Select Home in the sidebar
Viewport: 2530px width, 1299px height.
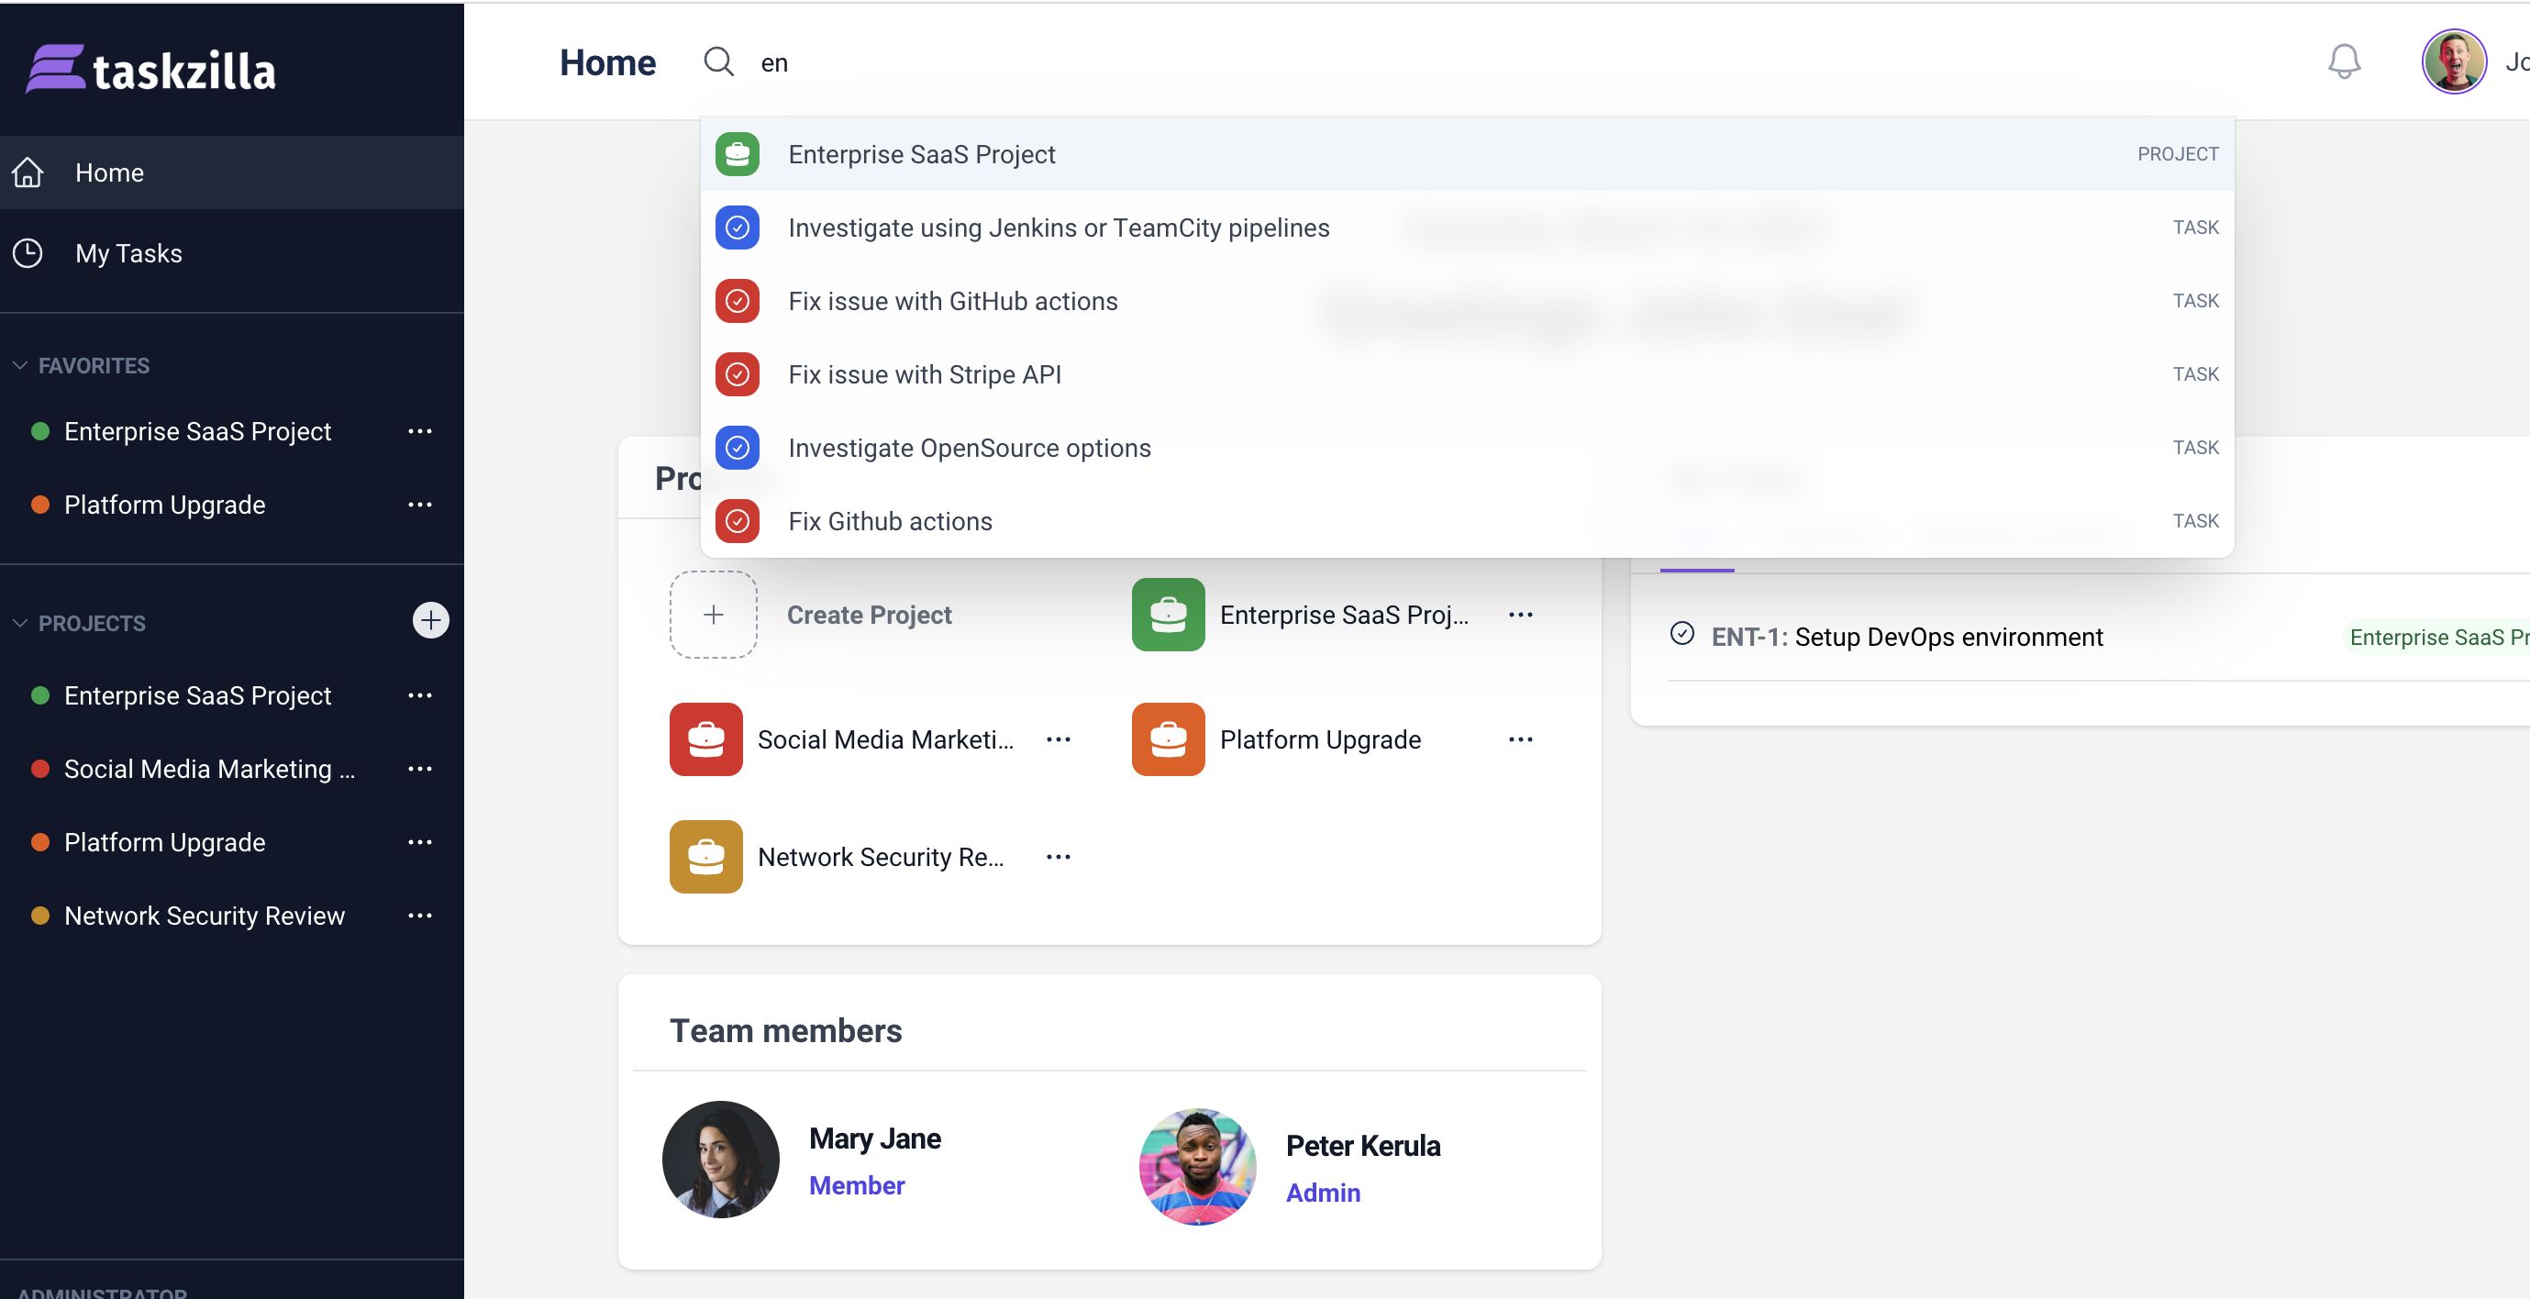(x=109, y=172)
